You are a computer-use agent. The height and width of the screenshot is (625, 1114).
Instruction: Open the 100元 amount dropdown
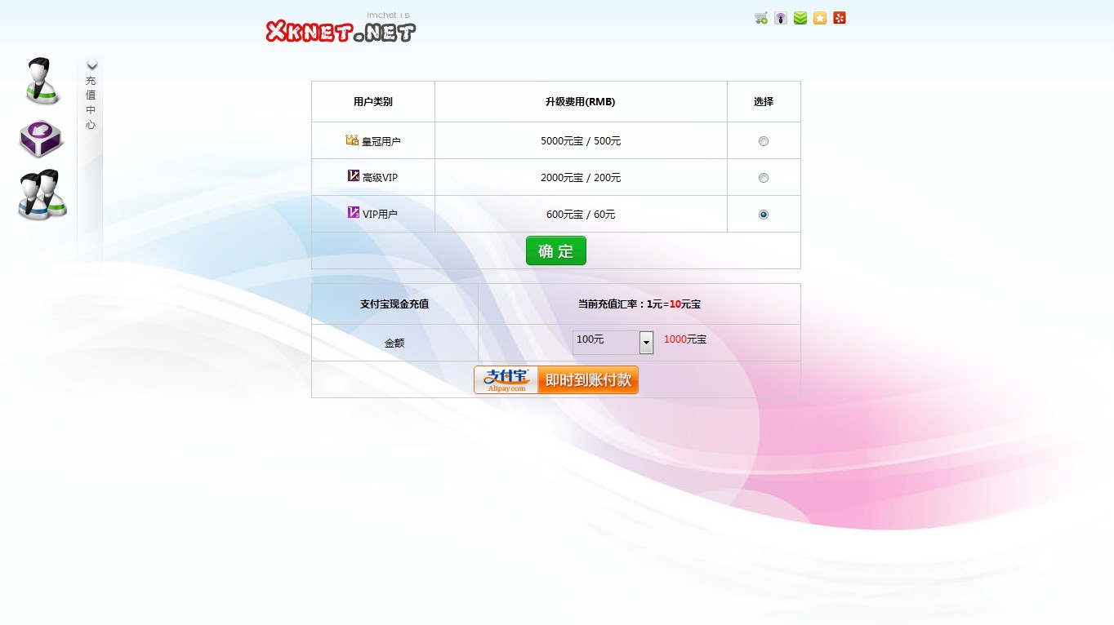pos(646,343)
